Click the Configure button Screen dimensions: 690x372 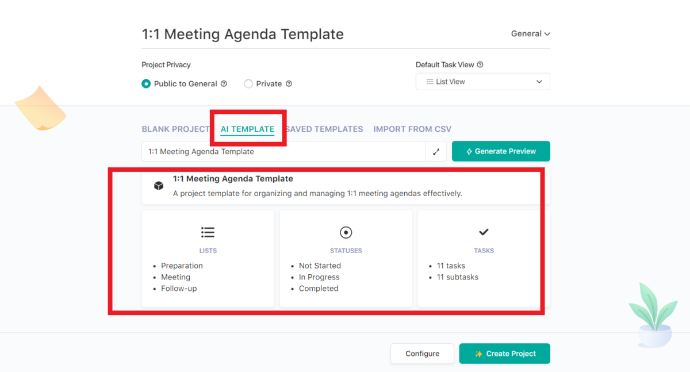pos(422,354)
